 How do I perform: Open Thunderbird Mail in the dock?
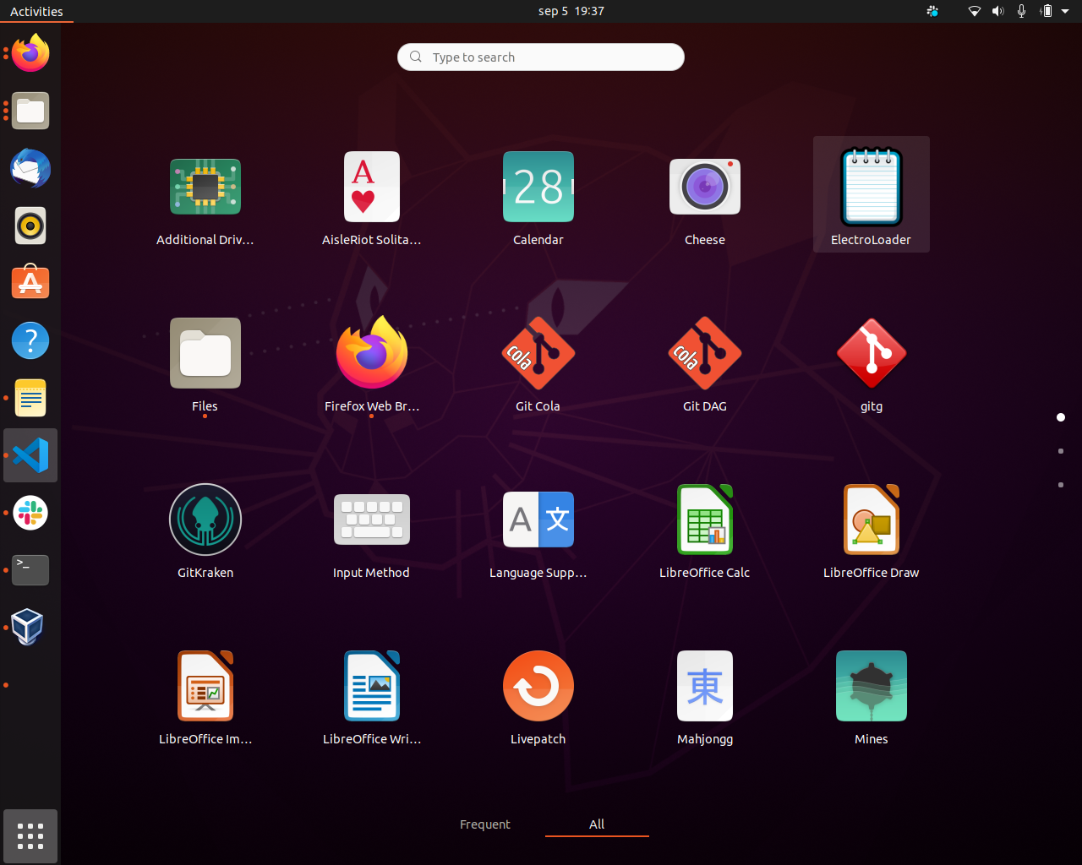pyautogui.click(x=30, y=168)
